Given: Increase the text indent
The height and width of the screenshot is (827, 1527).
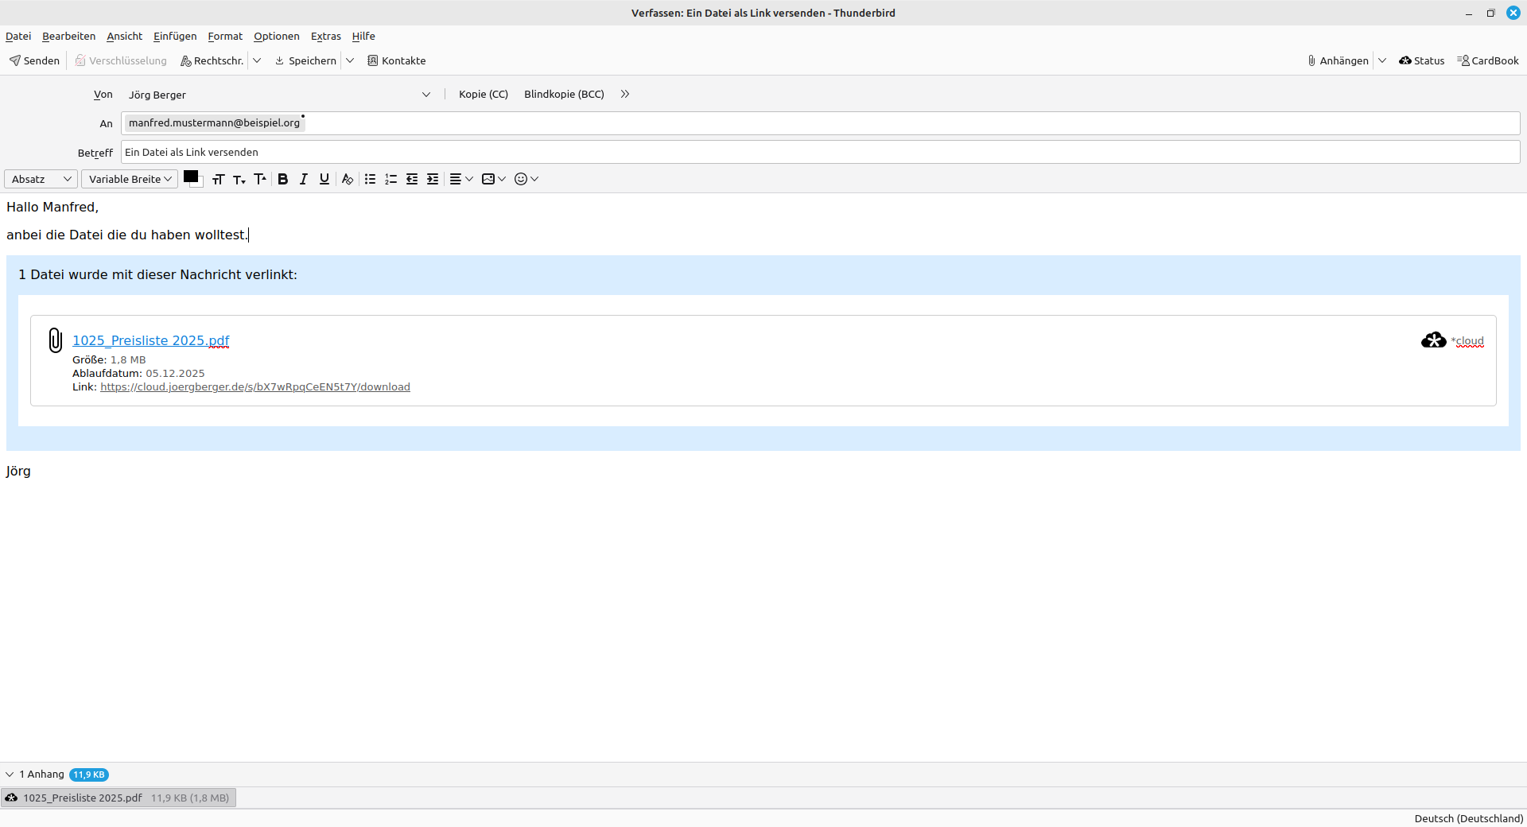Looking at the screenshot, I should pyautogui.click(x=433, y=179).
